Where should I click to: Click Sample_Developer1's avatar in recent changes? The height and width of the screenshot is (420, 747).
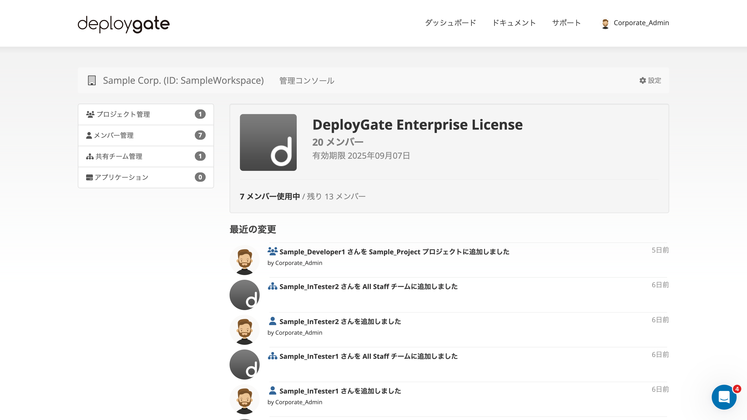tap(244, 260)
